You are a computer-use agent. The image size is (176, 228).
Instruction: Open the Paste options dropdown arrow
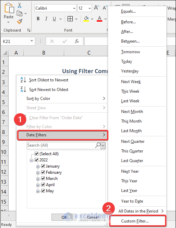coord(9,22)
